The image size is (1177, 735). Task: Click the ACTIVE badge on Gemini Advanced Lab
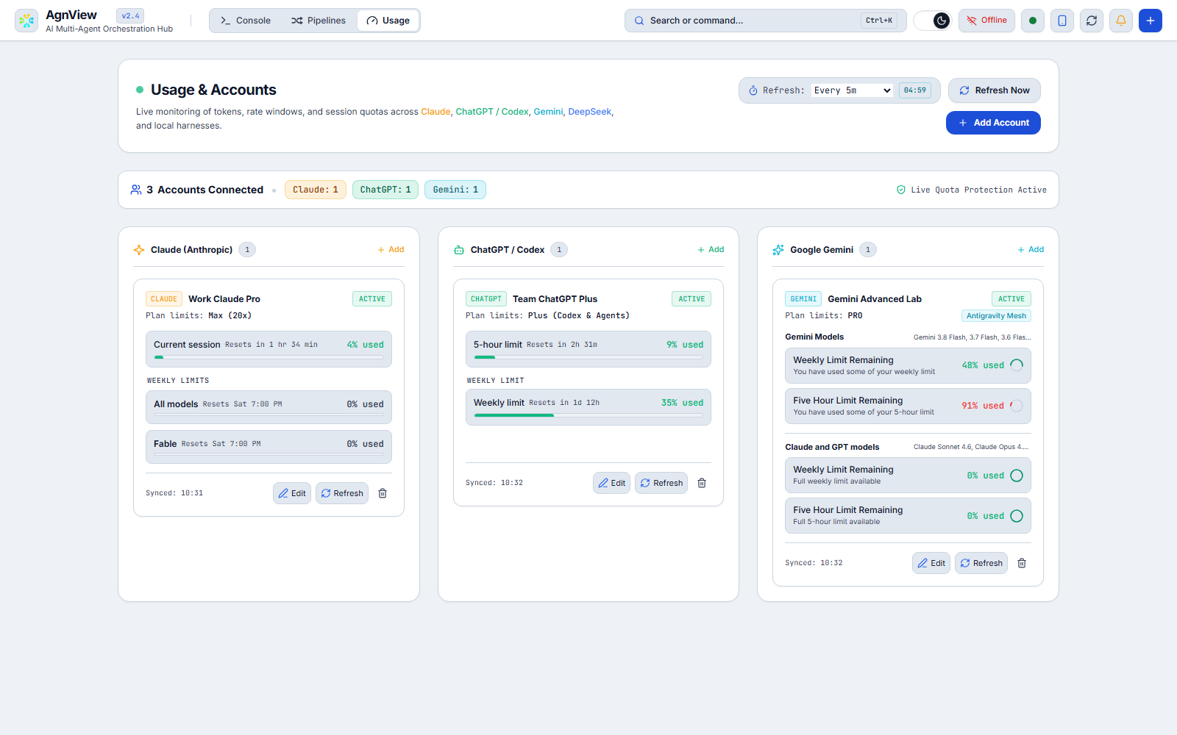[1011, 299]
